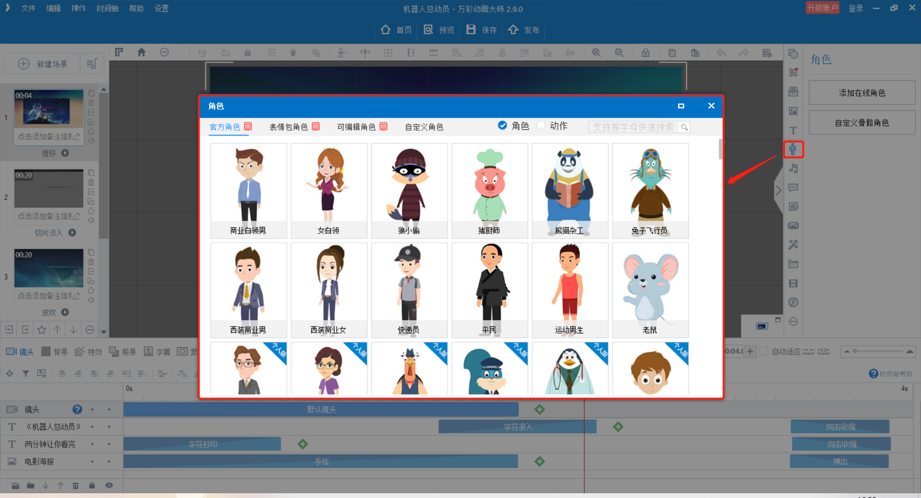
Task: Open the music tool in right sidebar
Action: tap(793, 169)
